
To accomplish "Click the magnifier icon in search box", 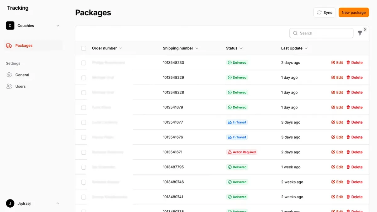I will click(x=295, y=33).
